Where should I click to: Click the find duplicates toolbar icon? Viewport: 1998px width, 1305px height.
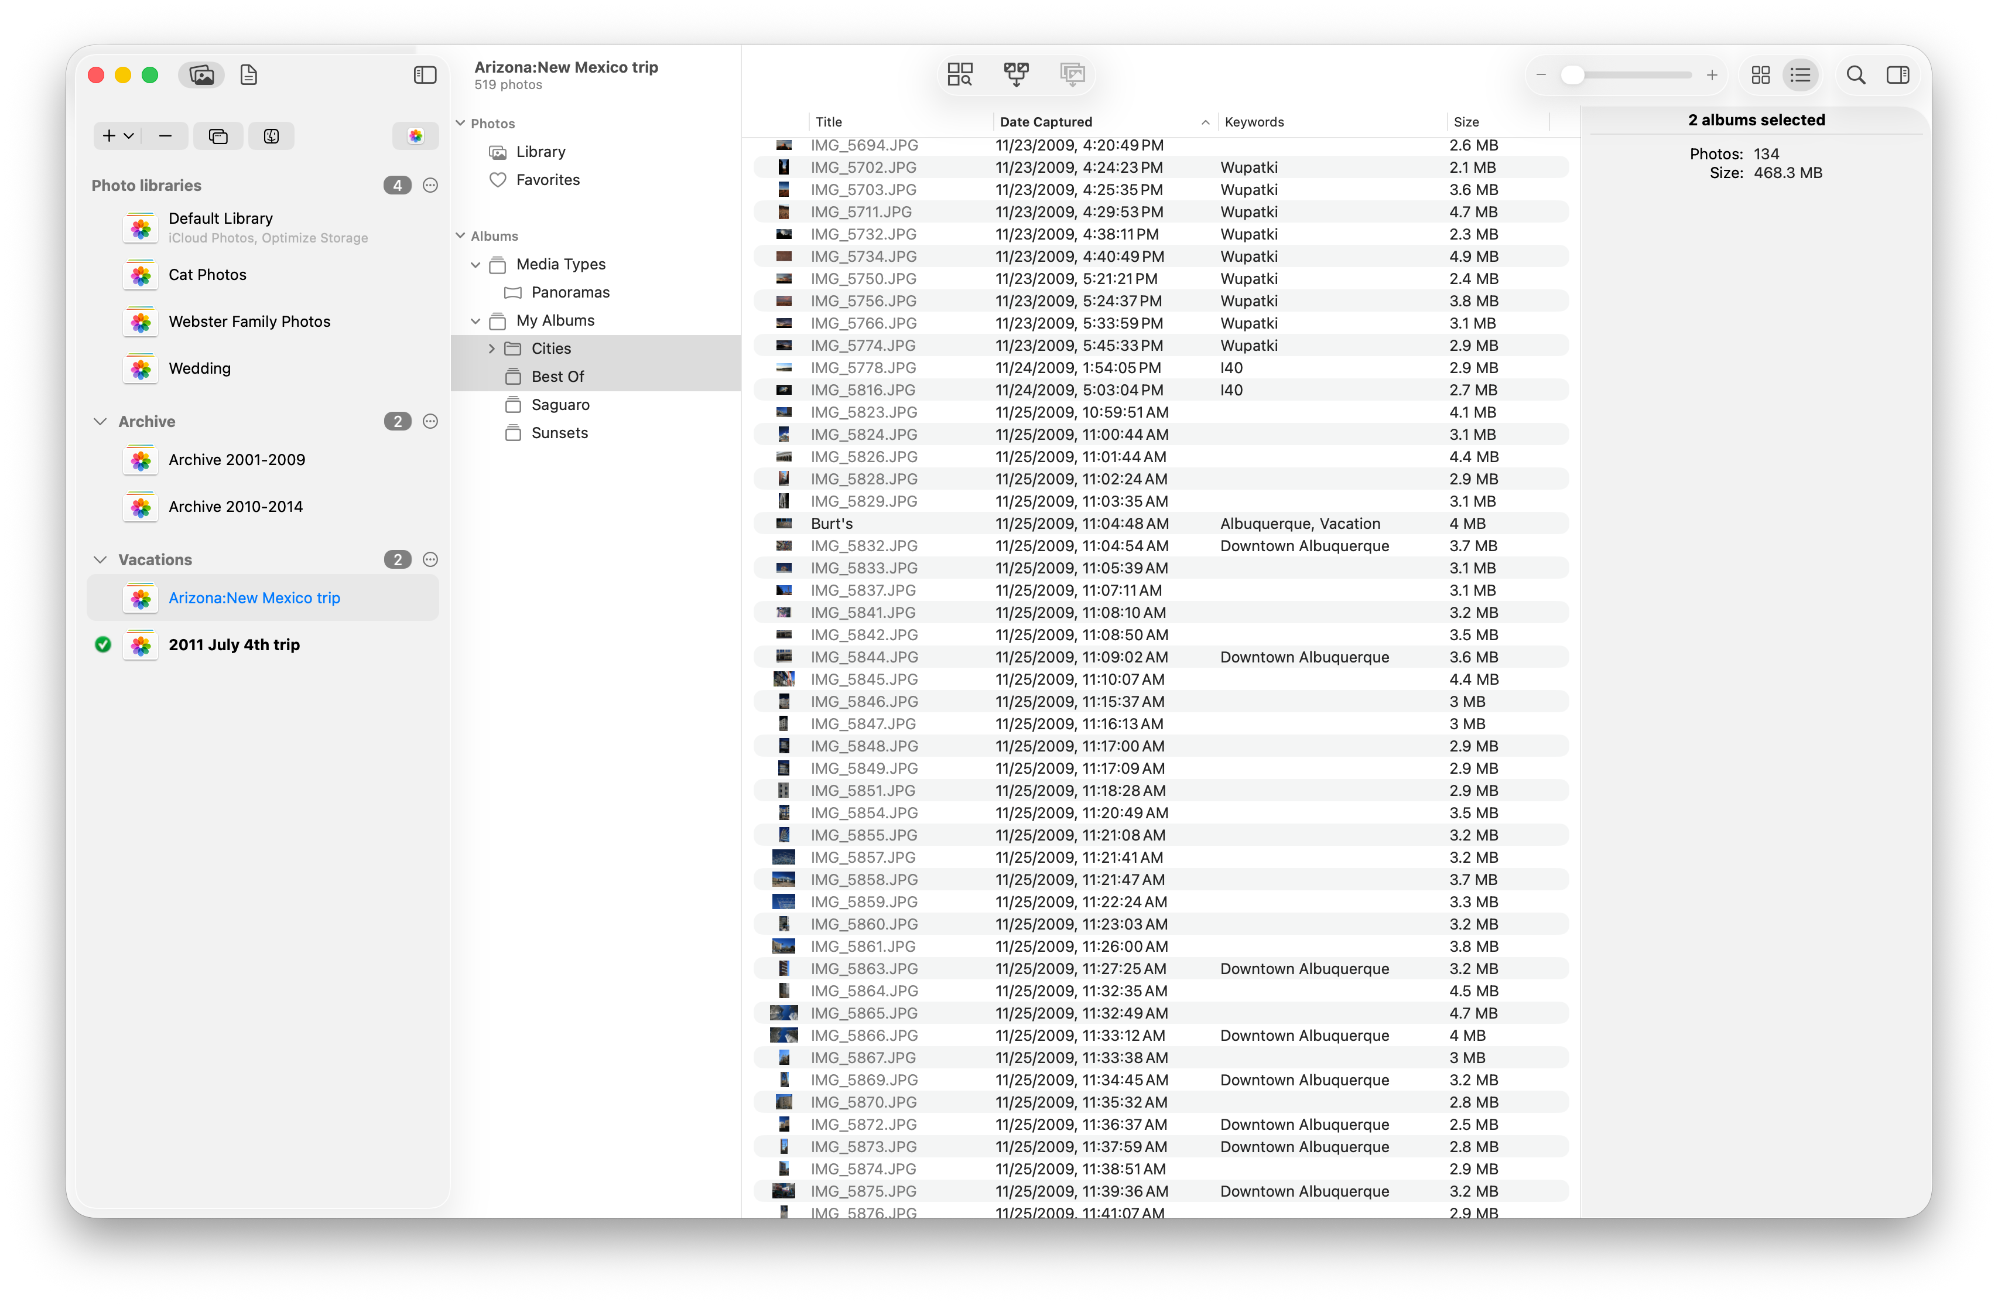960,75
